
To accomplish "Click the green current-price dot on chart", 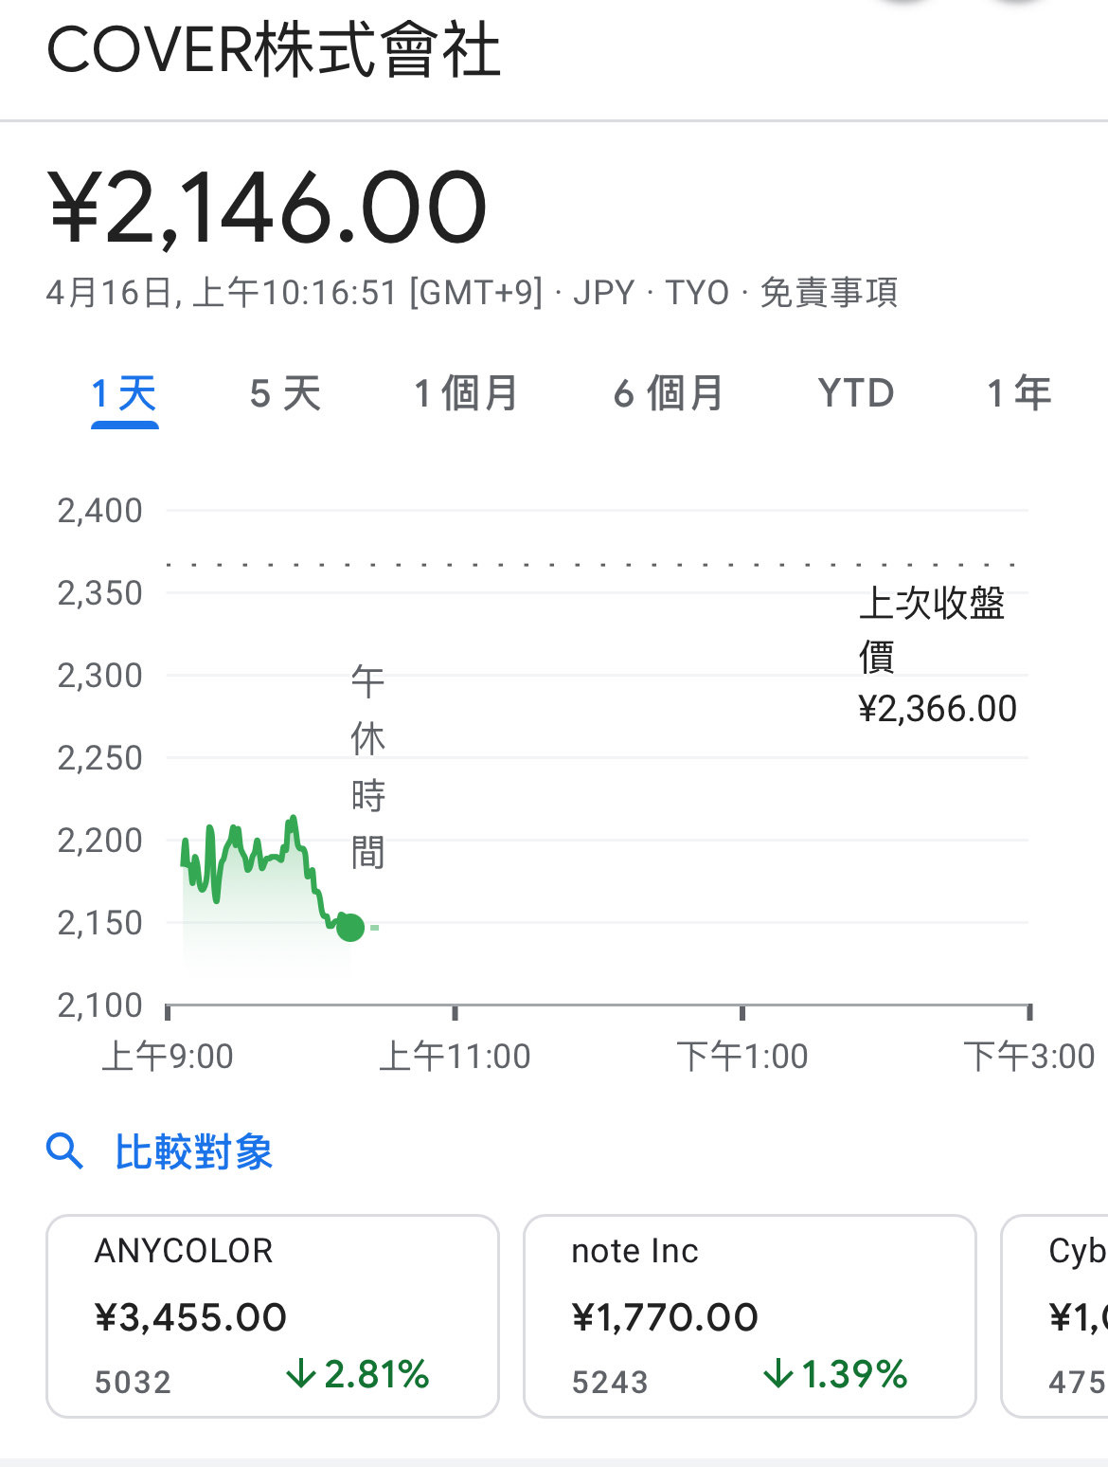I will tap(350, 927).
